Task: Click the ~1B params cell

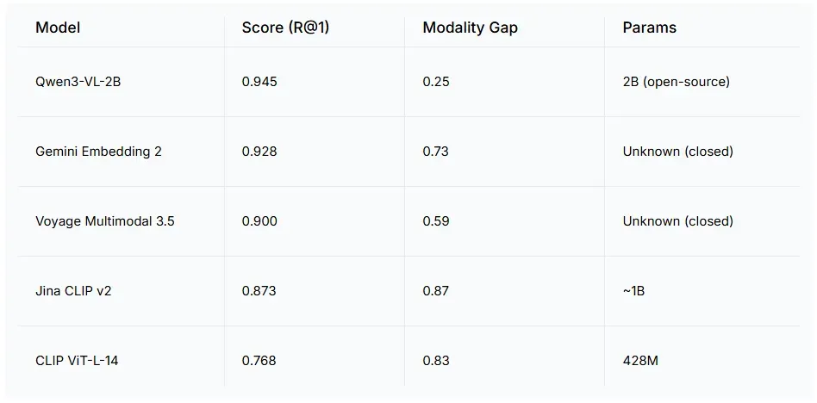Action: pos(633,290)
